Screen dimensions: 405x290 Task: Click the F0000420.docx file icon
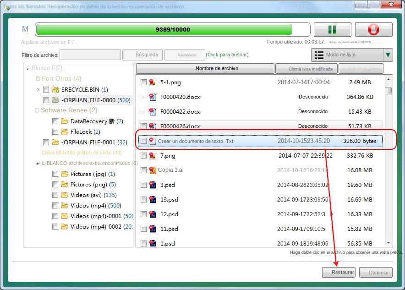point(153,97)
